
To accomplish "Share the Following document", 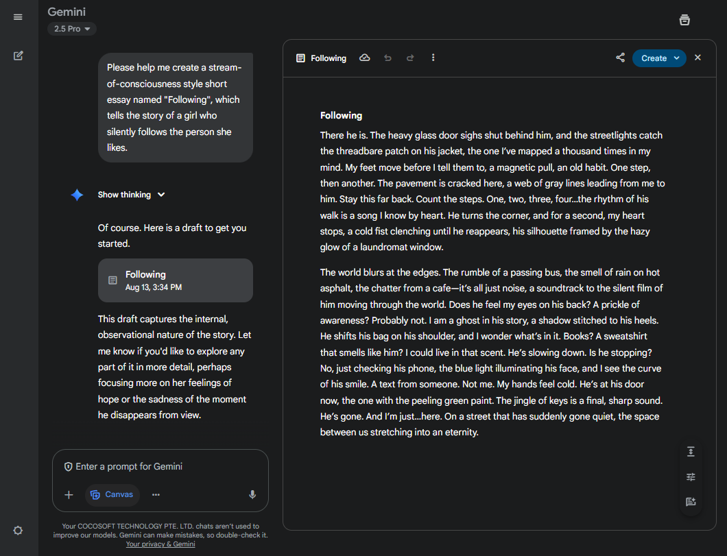I will [620, 58].
